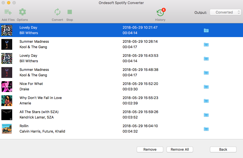Stop conversion with the Stop square icon
This screenshot has height=158, width=243.
70,12
